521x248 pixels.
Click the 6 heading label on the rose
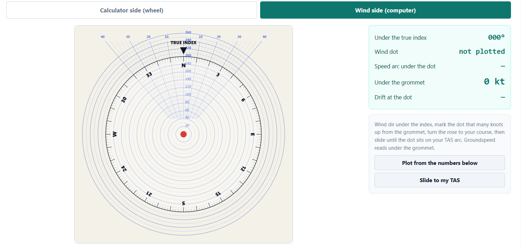(243, 100)
